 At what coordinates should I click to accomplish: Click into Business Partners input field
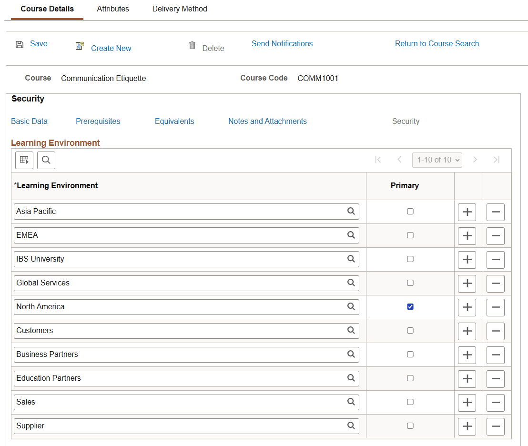[x=186, y=355]
